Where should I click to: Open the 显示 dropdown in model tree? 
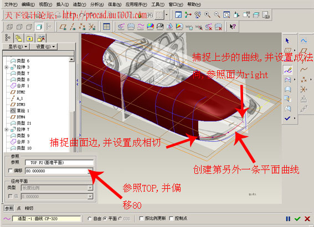[x=17, y=47]
